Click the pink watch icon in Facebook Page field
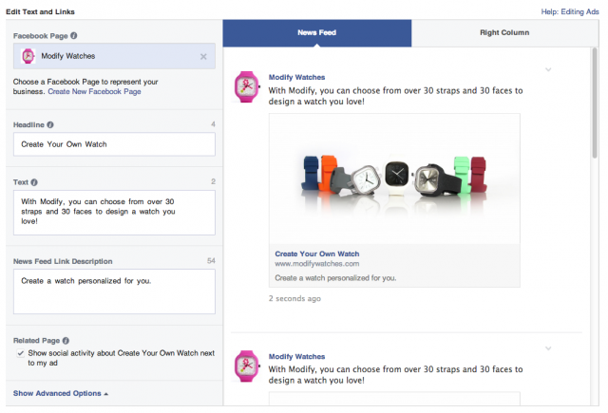This screenshot has height=413, width=608. 28,57
